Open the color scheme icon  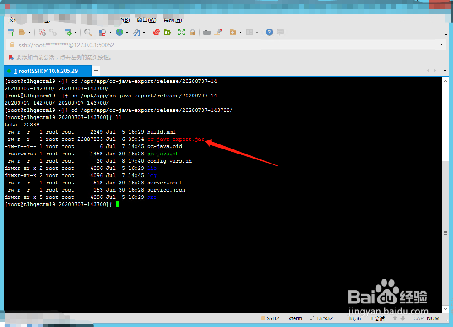coord(102,32)
